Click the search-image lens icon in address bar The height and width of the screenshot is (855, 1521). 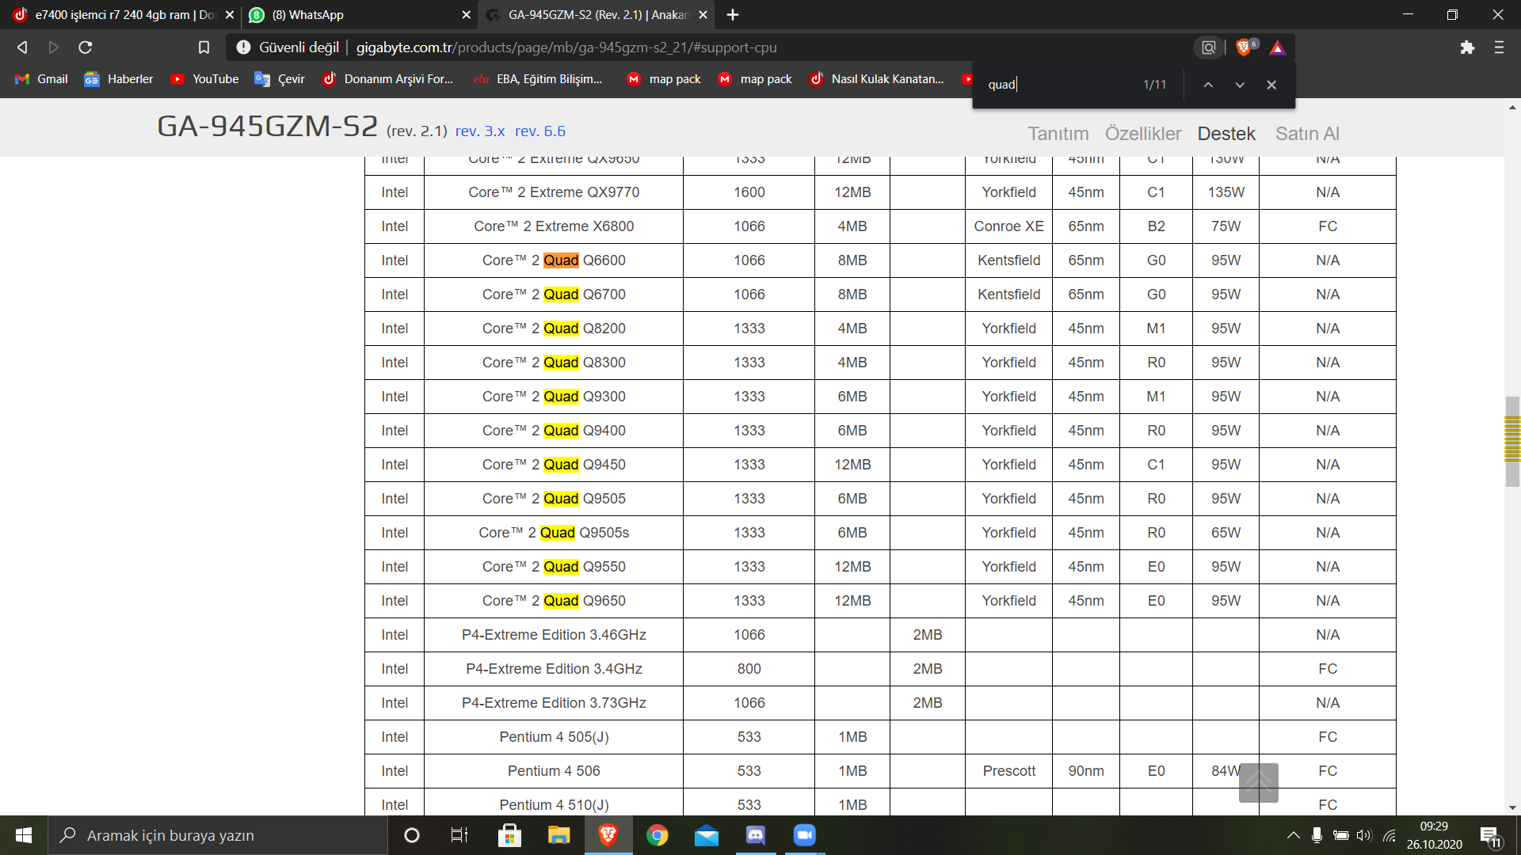coord(1208,47)
